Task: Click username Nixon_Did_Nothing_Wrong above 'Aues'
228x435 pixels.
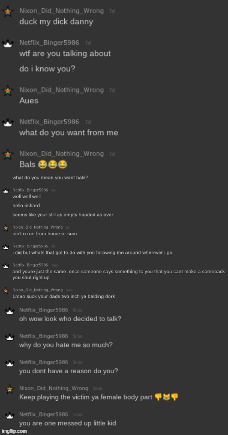Action: (62, 90)
